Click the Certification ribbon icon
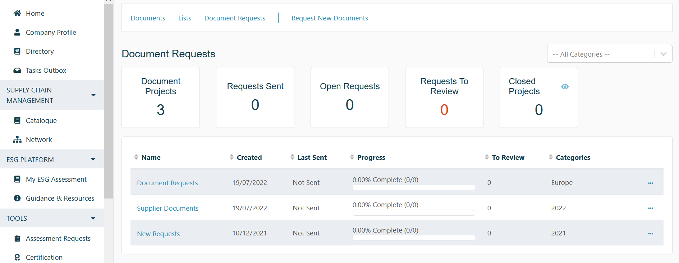679x263 pixels. tap(17, 257)
